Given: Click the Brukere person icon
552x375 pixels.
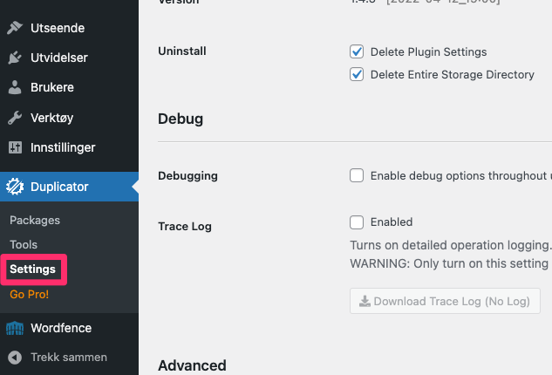Looking at the screenshot, I should click(15, 87).
